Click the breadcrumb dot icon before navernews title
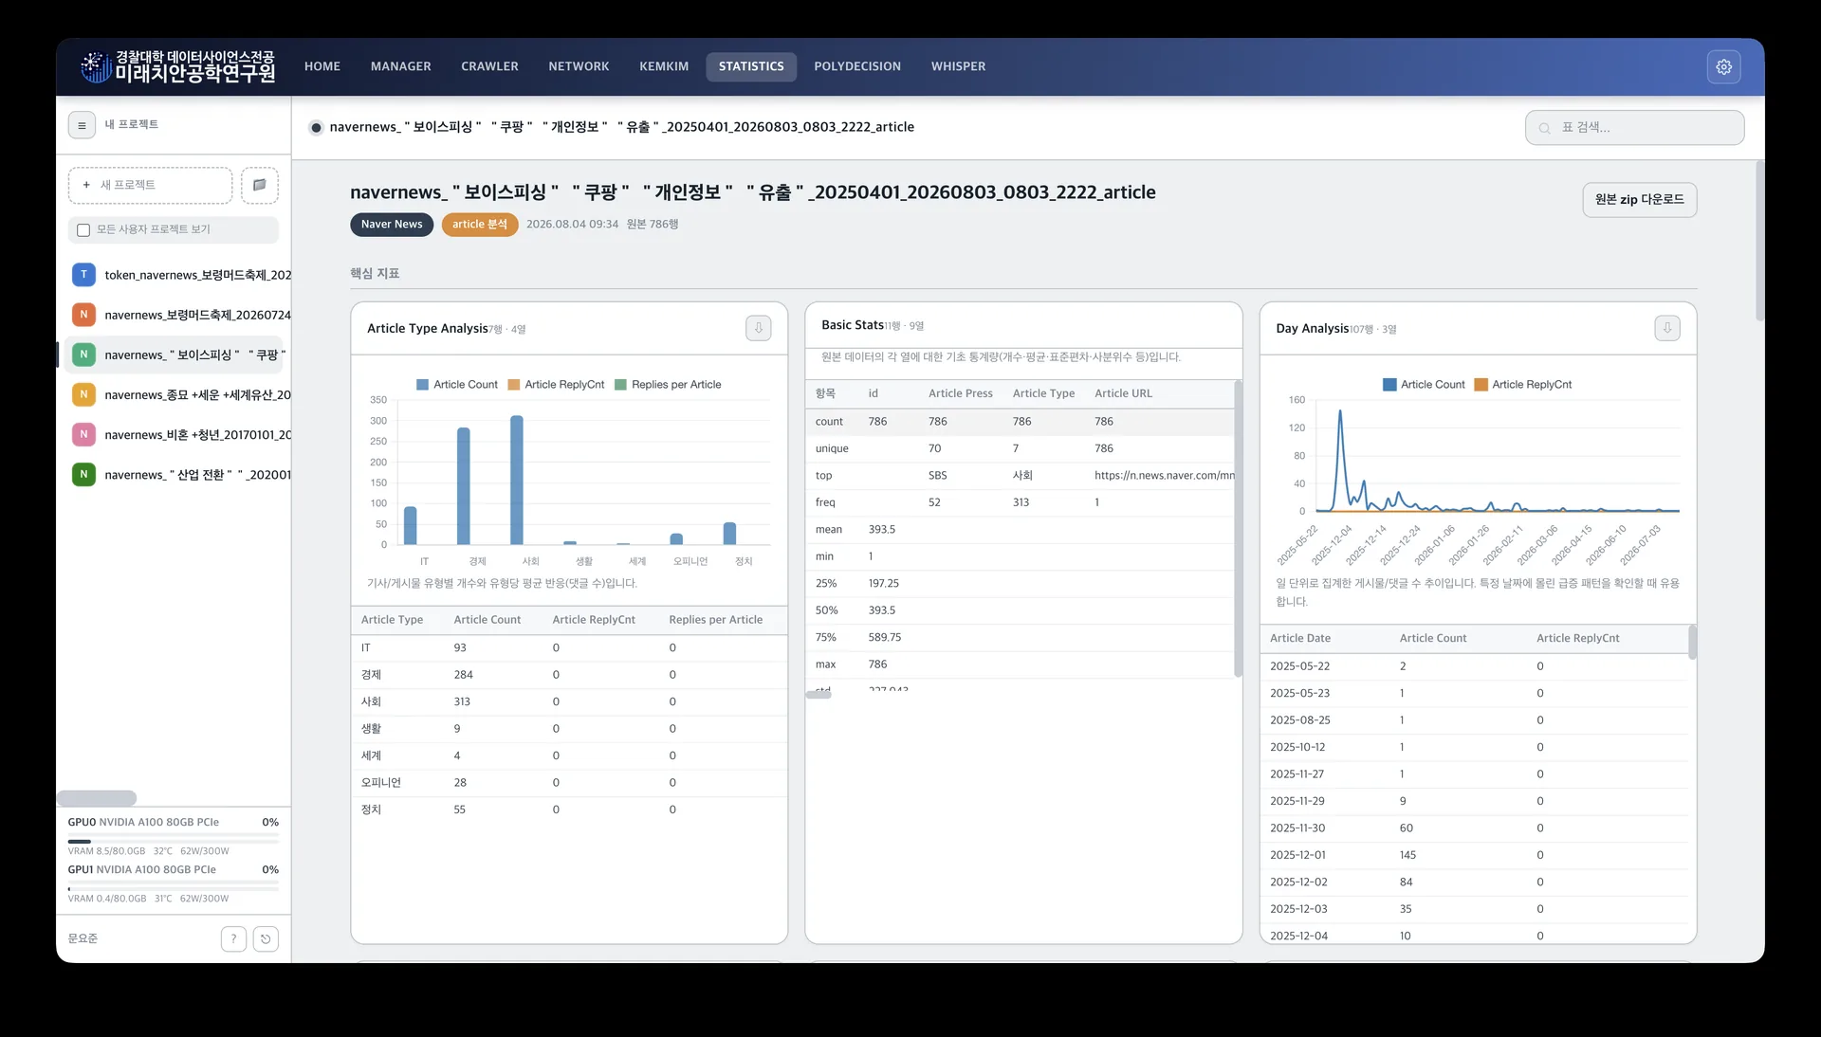1821x1037 pixels. [x=316, y=127]
